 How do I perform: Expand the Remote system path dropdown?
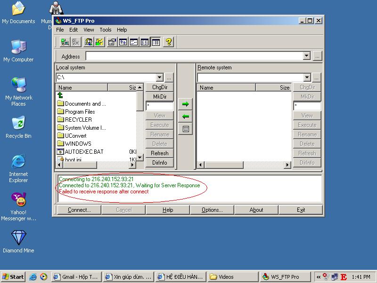click(x=307, y=77)
